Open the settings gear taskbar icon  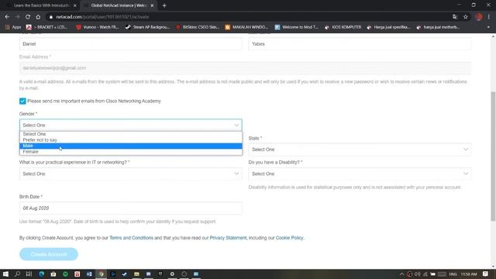tap(172, 274)
